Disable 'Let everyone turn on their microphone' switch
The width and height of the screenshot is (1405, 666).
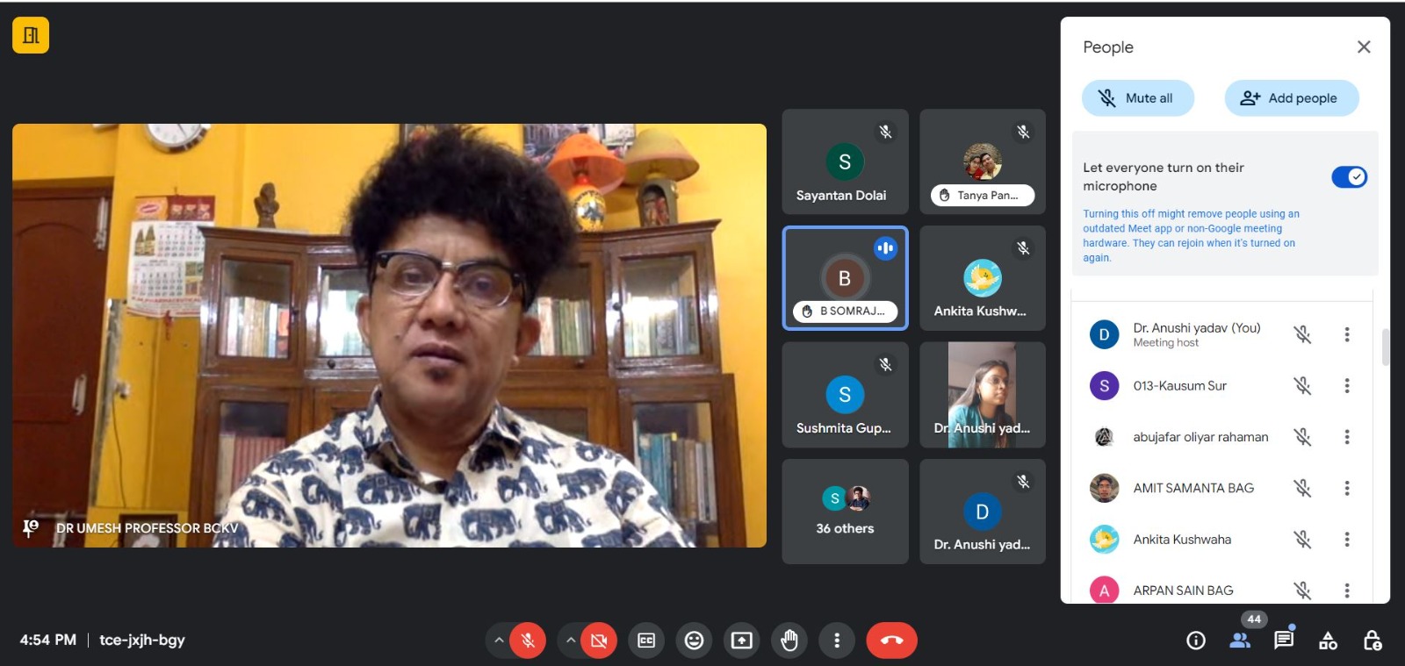1349,177
